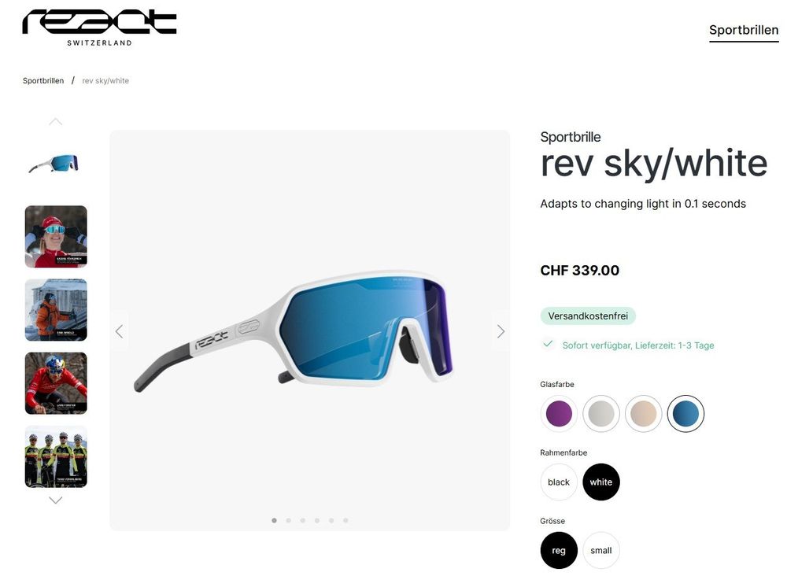Screen dimensions: 787x576
Task: Open thumbnail of woman in red cap
Action: (x=56, y=236)
